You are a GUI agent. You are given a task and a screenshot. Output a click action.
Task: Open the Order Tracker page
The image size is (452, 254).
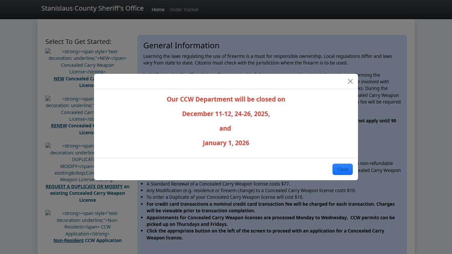(184, 10)
